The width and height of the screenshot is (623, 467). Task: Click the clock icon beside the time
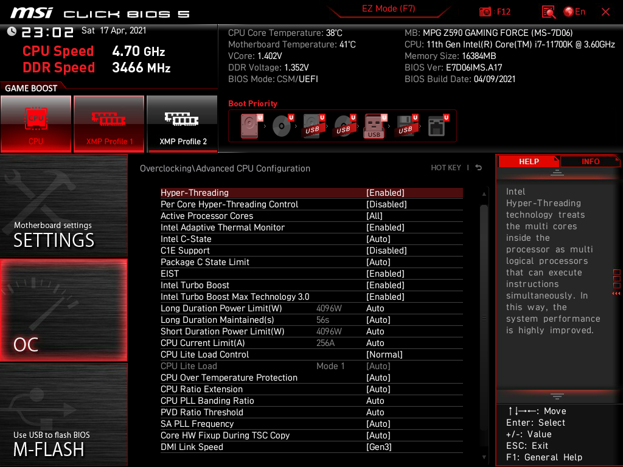tap(12, 32)
